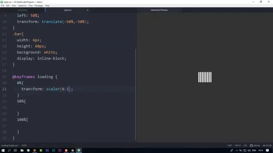Click line number 19 in the gutter
273x153 pixels.
pos(4,76)
